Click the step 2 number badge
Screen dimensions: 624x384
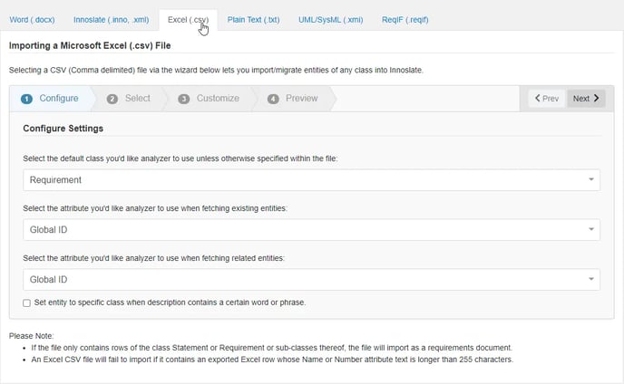click(112, 99)
